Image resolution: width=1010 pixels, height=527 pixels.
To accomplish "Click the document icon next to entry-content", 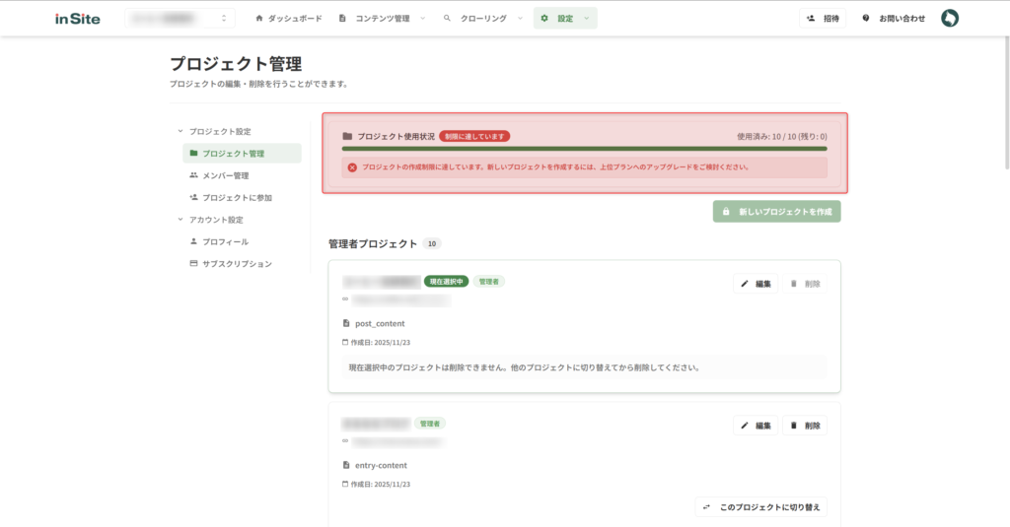I will (x=346, y=465).
